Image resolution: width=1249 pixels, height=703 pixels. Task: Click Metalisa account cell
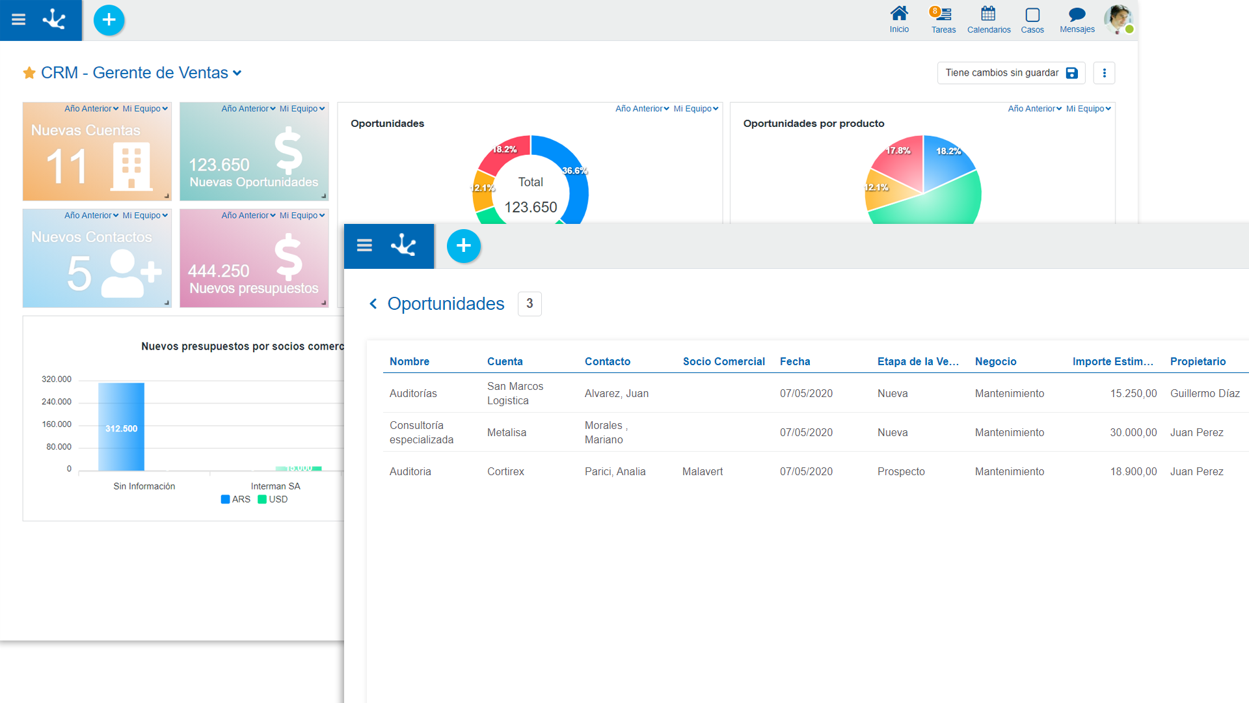pyautogui.click(x=507, y=432)
